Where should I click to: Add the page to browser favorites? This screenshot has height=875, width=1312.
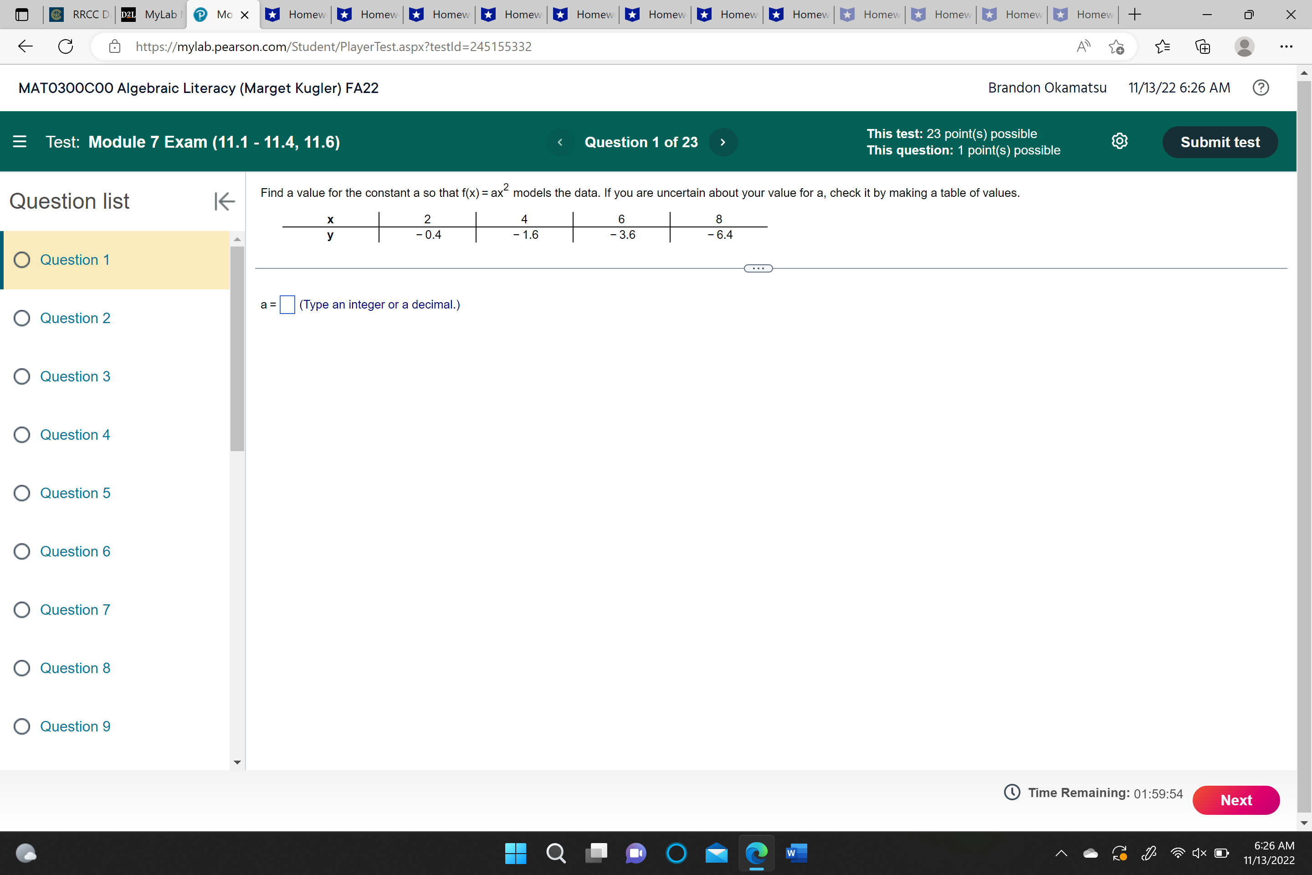1117,47
